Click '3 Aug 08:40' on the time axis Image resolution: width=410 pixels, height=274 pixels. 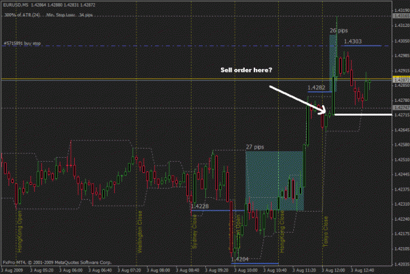coord(188,270)
